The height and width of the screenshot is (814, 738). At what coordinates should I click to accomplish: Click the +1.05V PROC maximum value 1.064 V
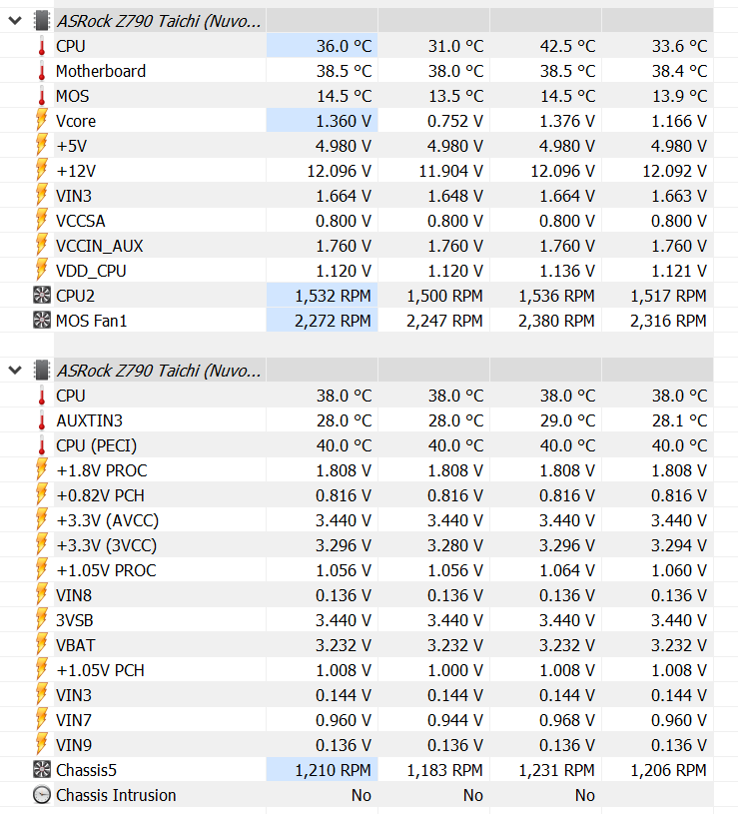[567, 570]
